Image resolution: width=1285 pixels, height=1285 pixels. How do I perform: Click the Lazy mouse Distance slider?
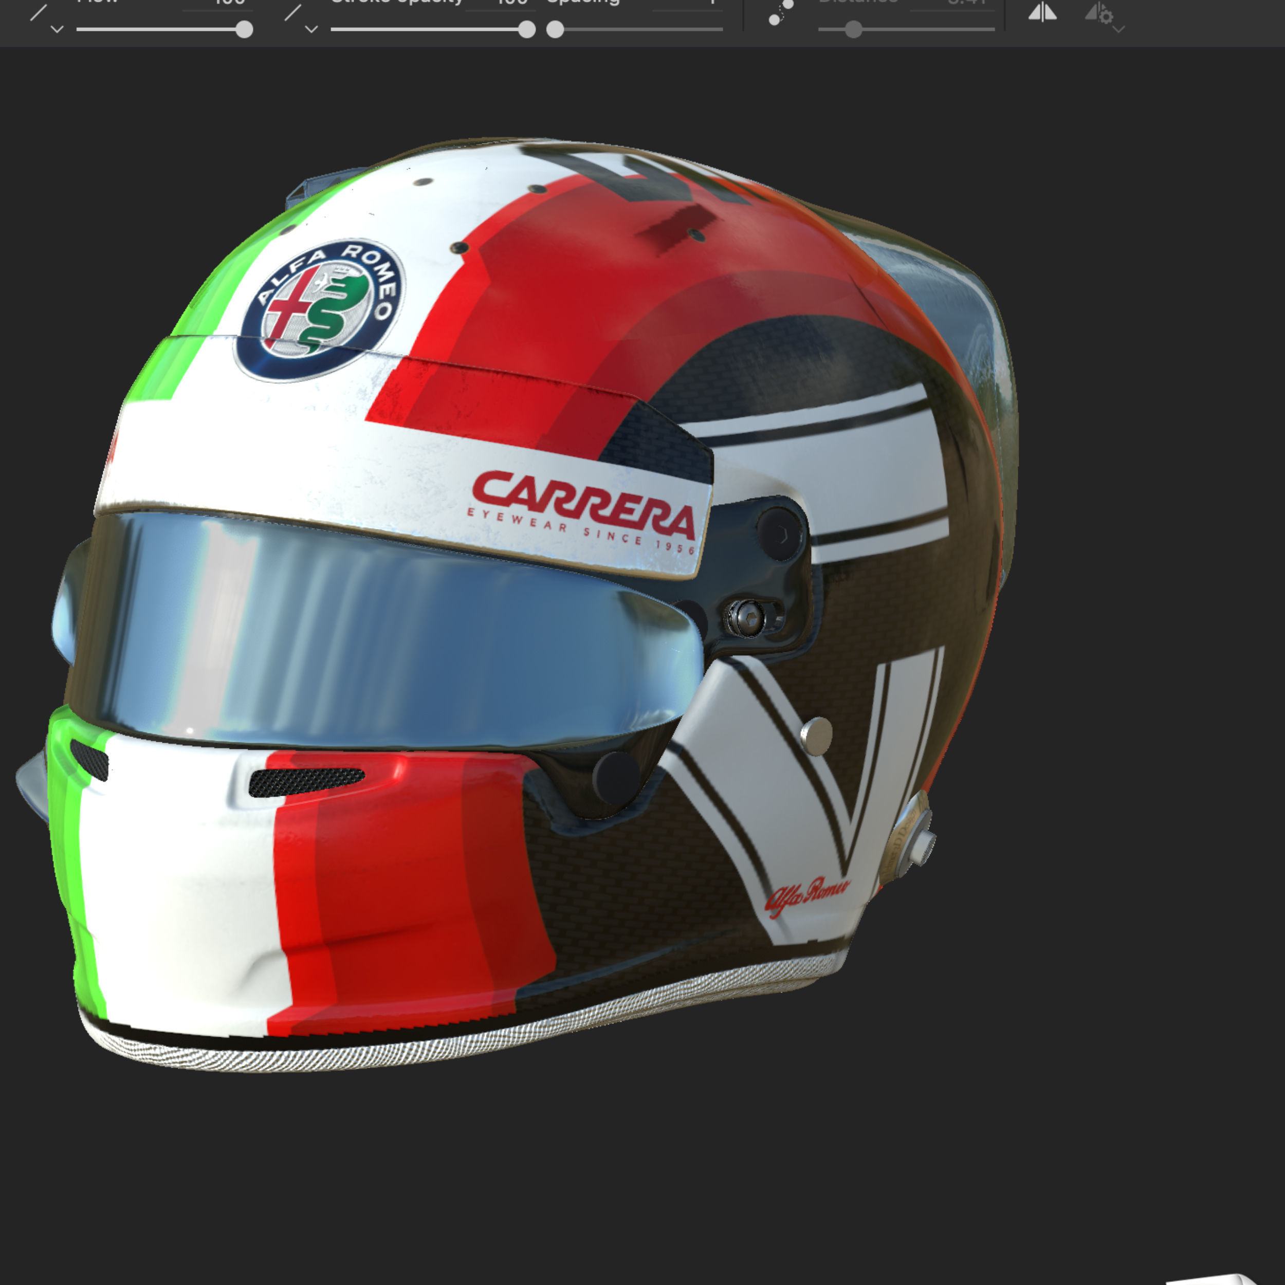pyautogui.click(x=906, y=29)
